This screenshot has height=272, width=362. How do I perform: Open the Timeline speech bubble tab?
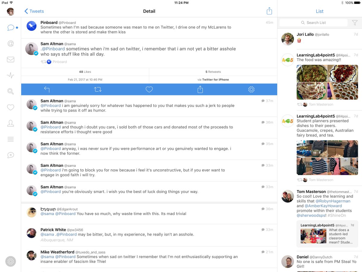click(x=11, y=28)
